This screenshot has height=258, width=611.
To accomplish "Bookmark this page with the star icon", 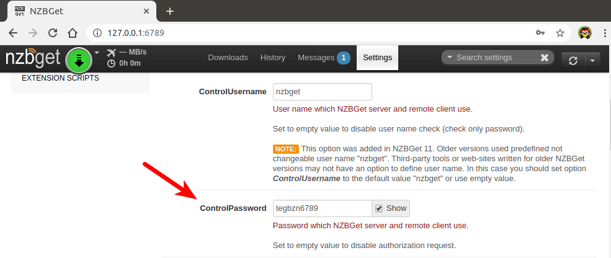I will pyautogui.click(x=560, y=33).
